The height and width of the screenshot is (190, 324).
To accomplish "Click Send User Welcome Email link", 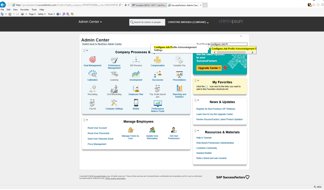I will point(101,139).
